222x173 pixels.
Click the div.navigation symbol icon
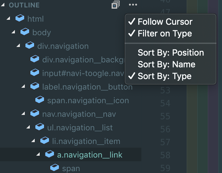coord(30,46)
